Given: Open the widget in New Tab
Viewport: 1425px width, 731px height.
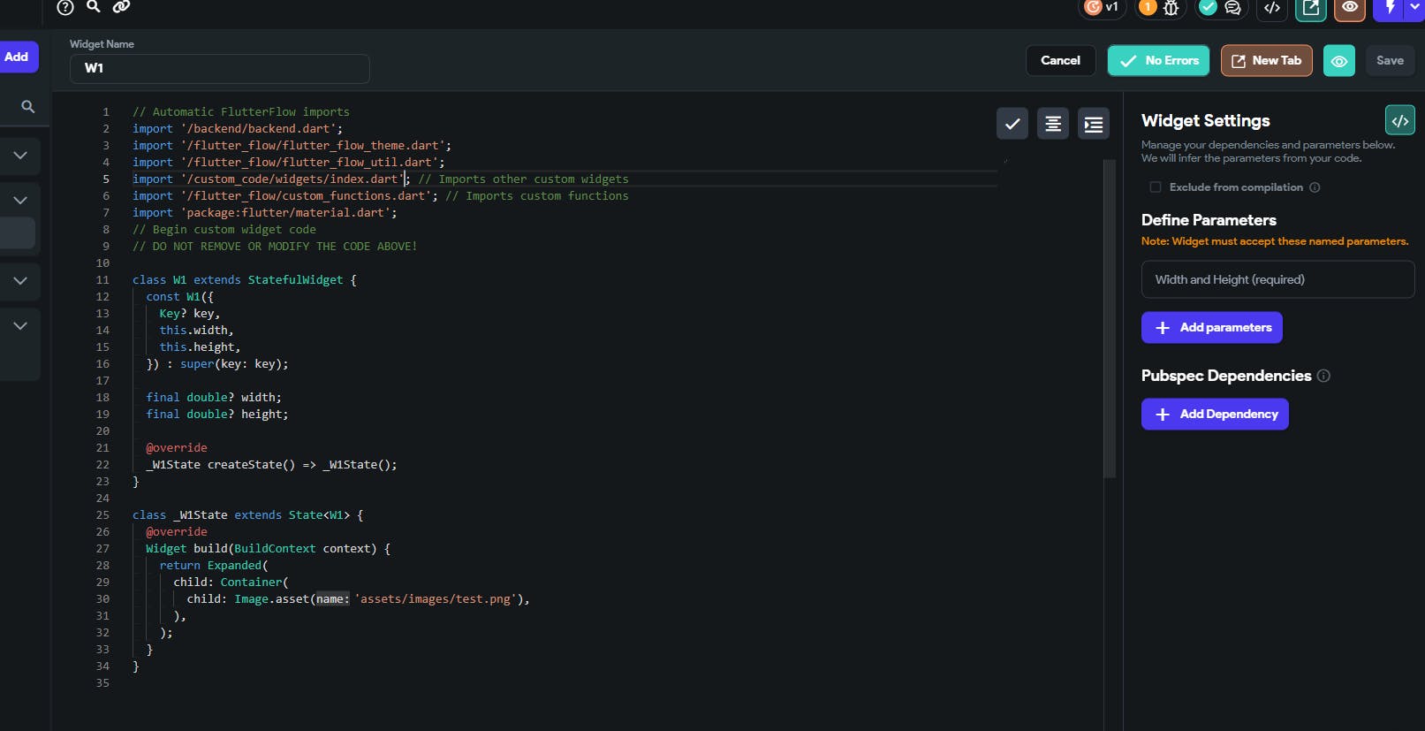Looking at the screenshot, I should (x=1266, y=61).
